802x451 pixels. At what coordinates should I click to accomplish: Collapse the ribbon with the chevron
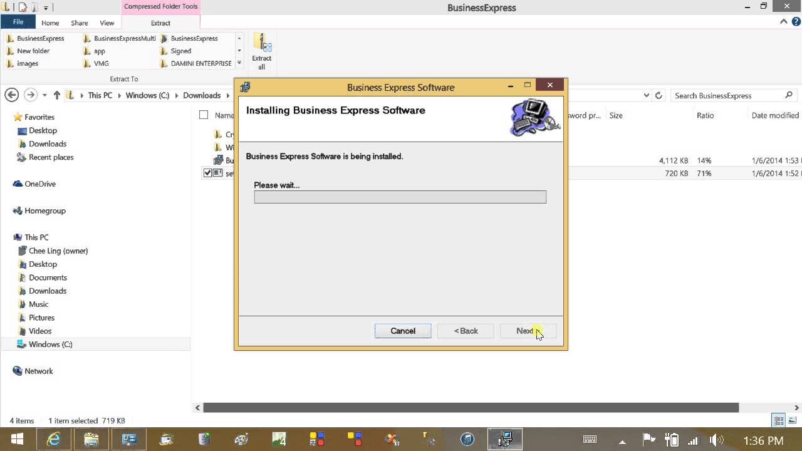[784, 22]
